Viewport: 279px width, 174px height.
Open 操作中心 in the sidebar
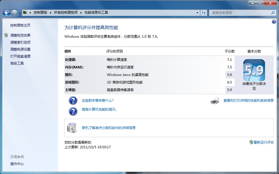17,164
